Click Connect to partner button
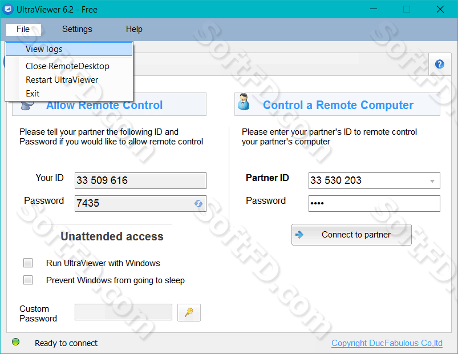Viewport: 458px width, 354px height. (351, 235)
